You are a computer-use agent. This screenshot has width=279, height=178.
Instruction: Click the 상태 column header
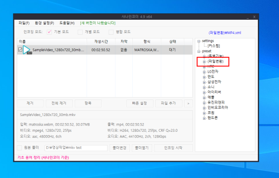[x=172, y=42]
